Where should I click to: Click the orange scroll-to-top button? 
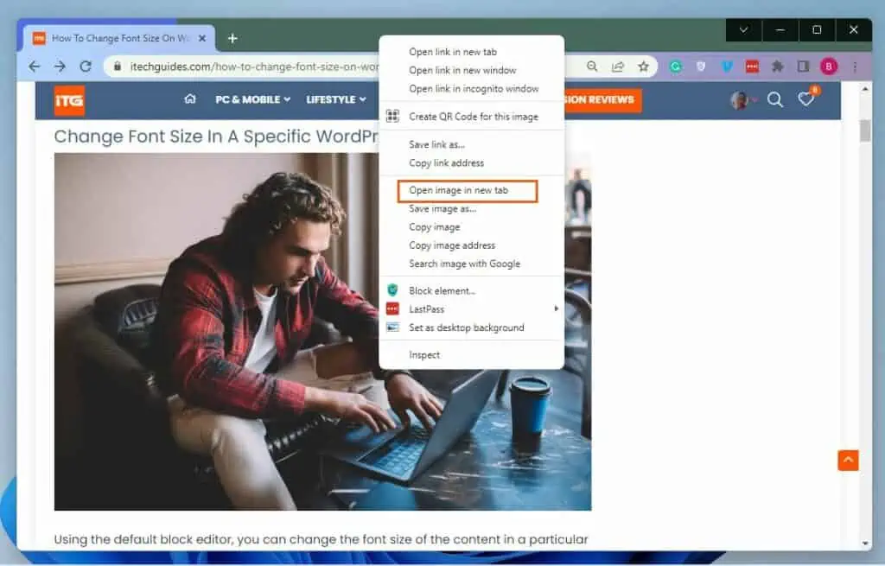tap(848, 460)
